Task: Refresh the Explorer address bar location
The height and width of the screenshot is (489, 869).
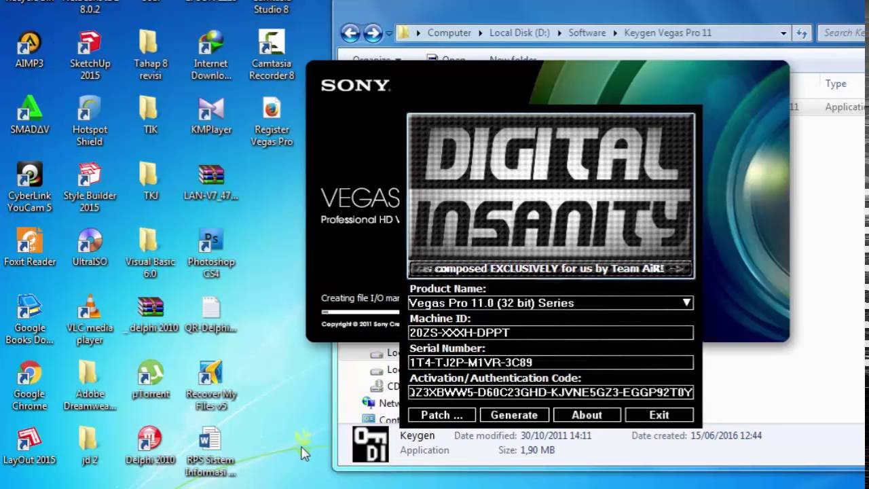Action: pyautogui.click(x=802, y=33)
